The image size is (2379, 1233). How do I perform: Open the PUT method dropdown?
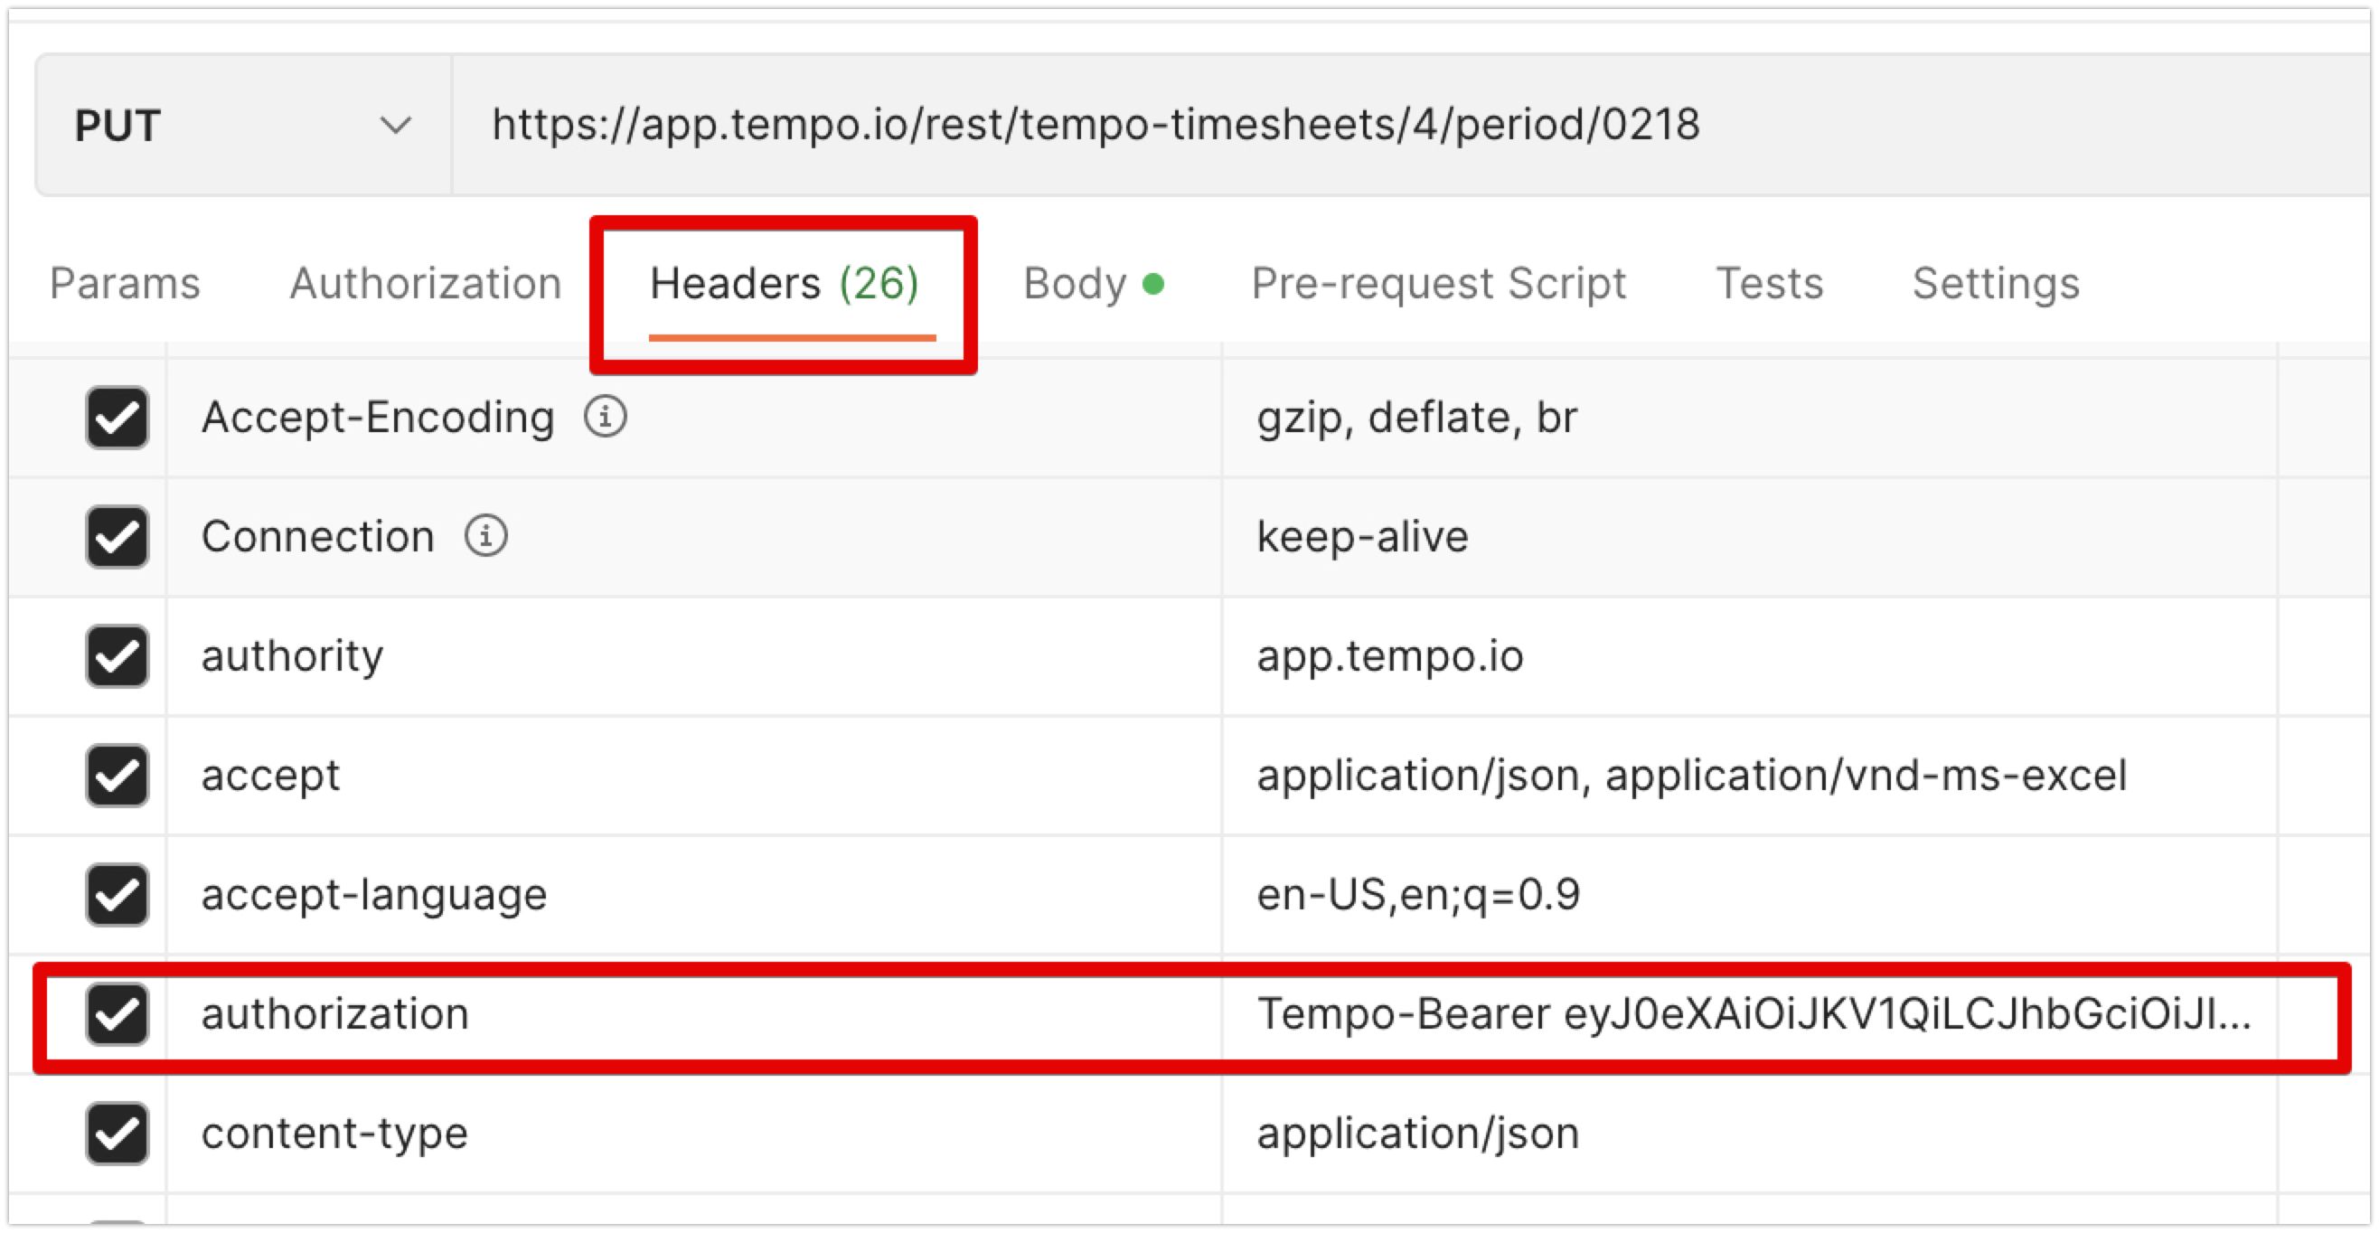tap(244, 125)
